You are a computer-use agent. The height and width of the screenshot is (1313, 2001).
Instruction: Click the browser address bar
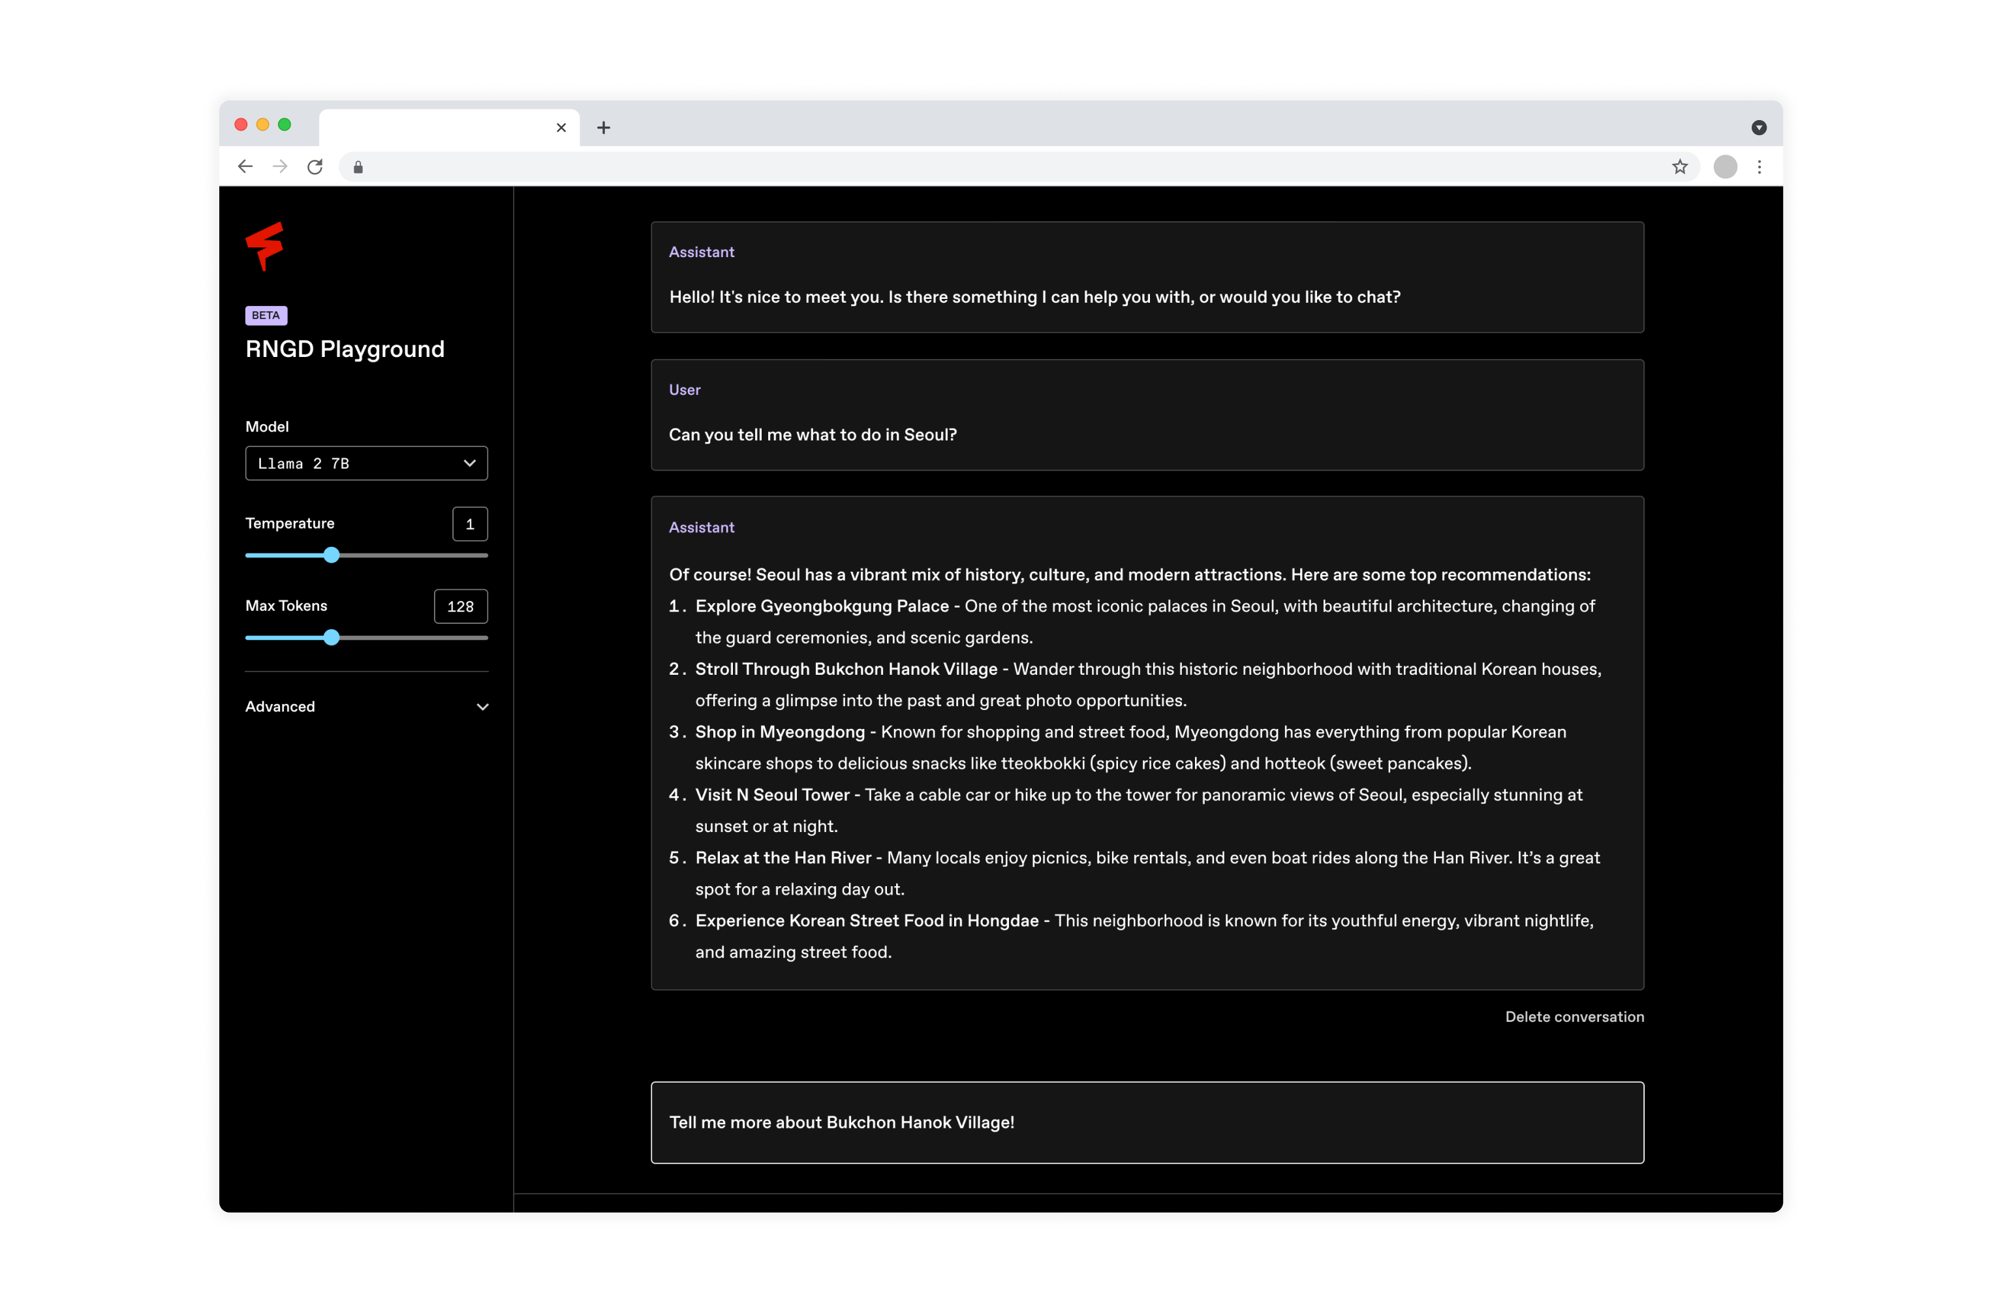tap(1009, 166)
